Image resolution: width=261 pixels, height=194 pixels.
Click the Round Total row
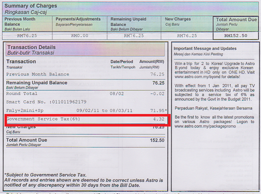(85, 93)
